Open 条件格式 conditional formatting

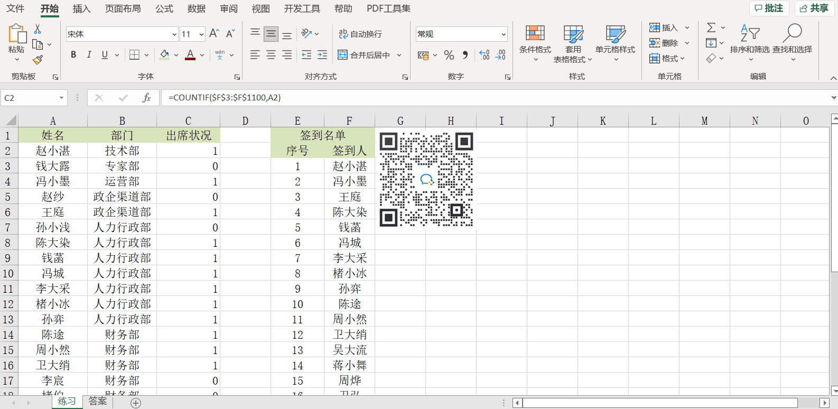coord(535,43)
